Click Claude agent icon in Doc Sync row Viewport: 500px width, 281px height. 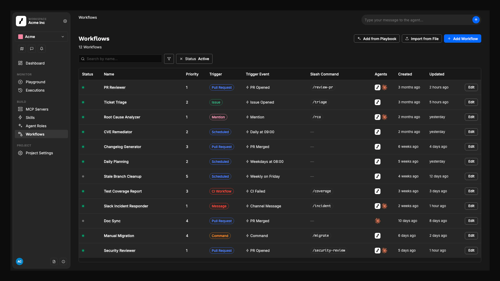click(378, 221)
